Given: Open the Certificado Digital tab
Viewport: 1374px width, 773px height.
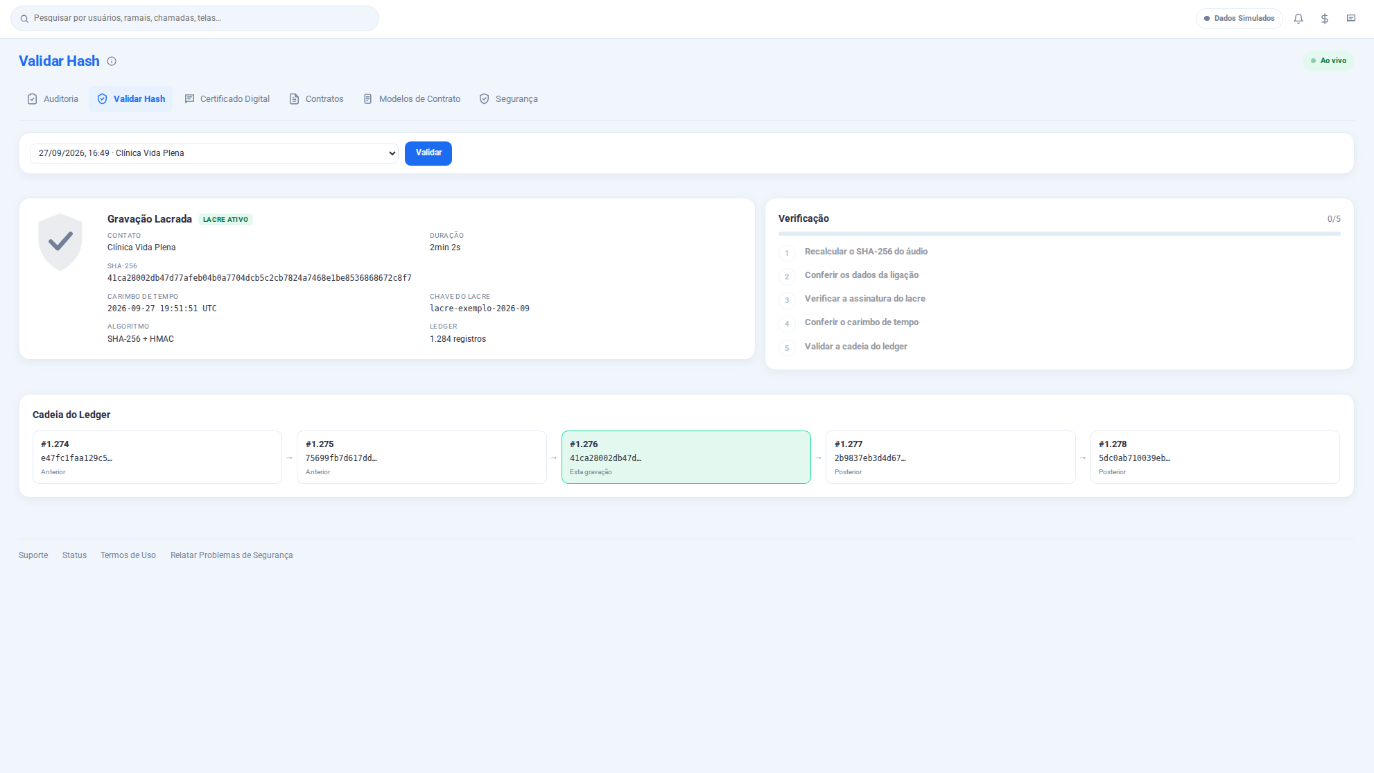Looking at the screenshot, I should coord(227,99).
